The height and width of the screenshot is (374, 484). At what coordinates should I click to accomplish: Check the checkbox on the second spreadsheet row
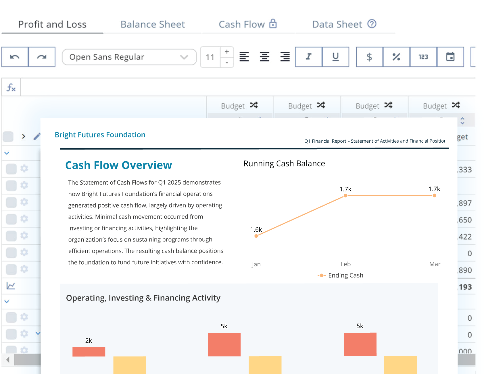click(11, 185)
